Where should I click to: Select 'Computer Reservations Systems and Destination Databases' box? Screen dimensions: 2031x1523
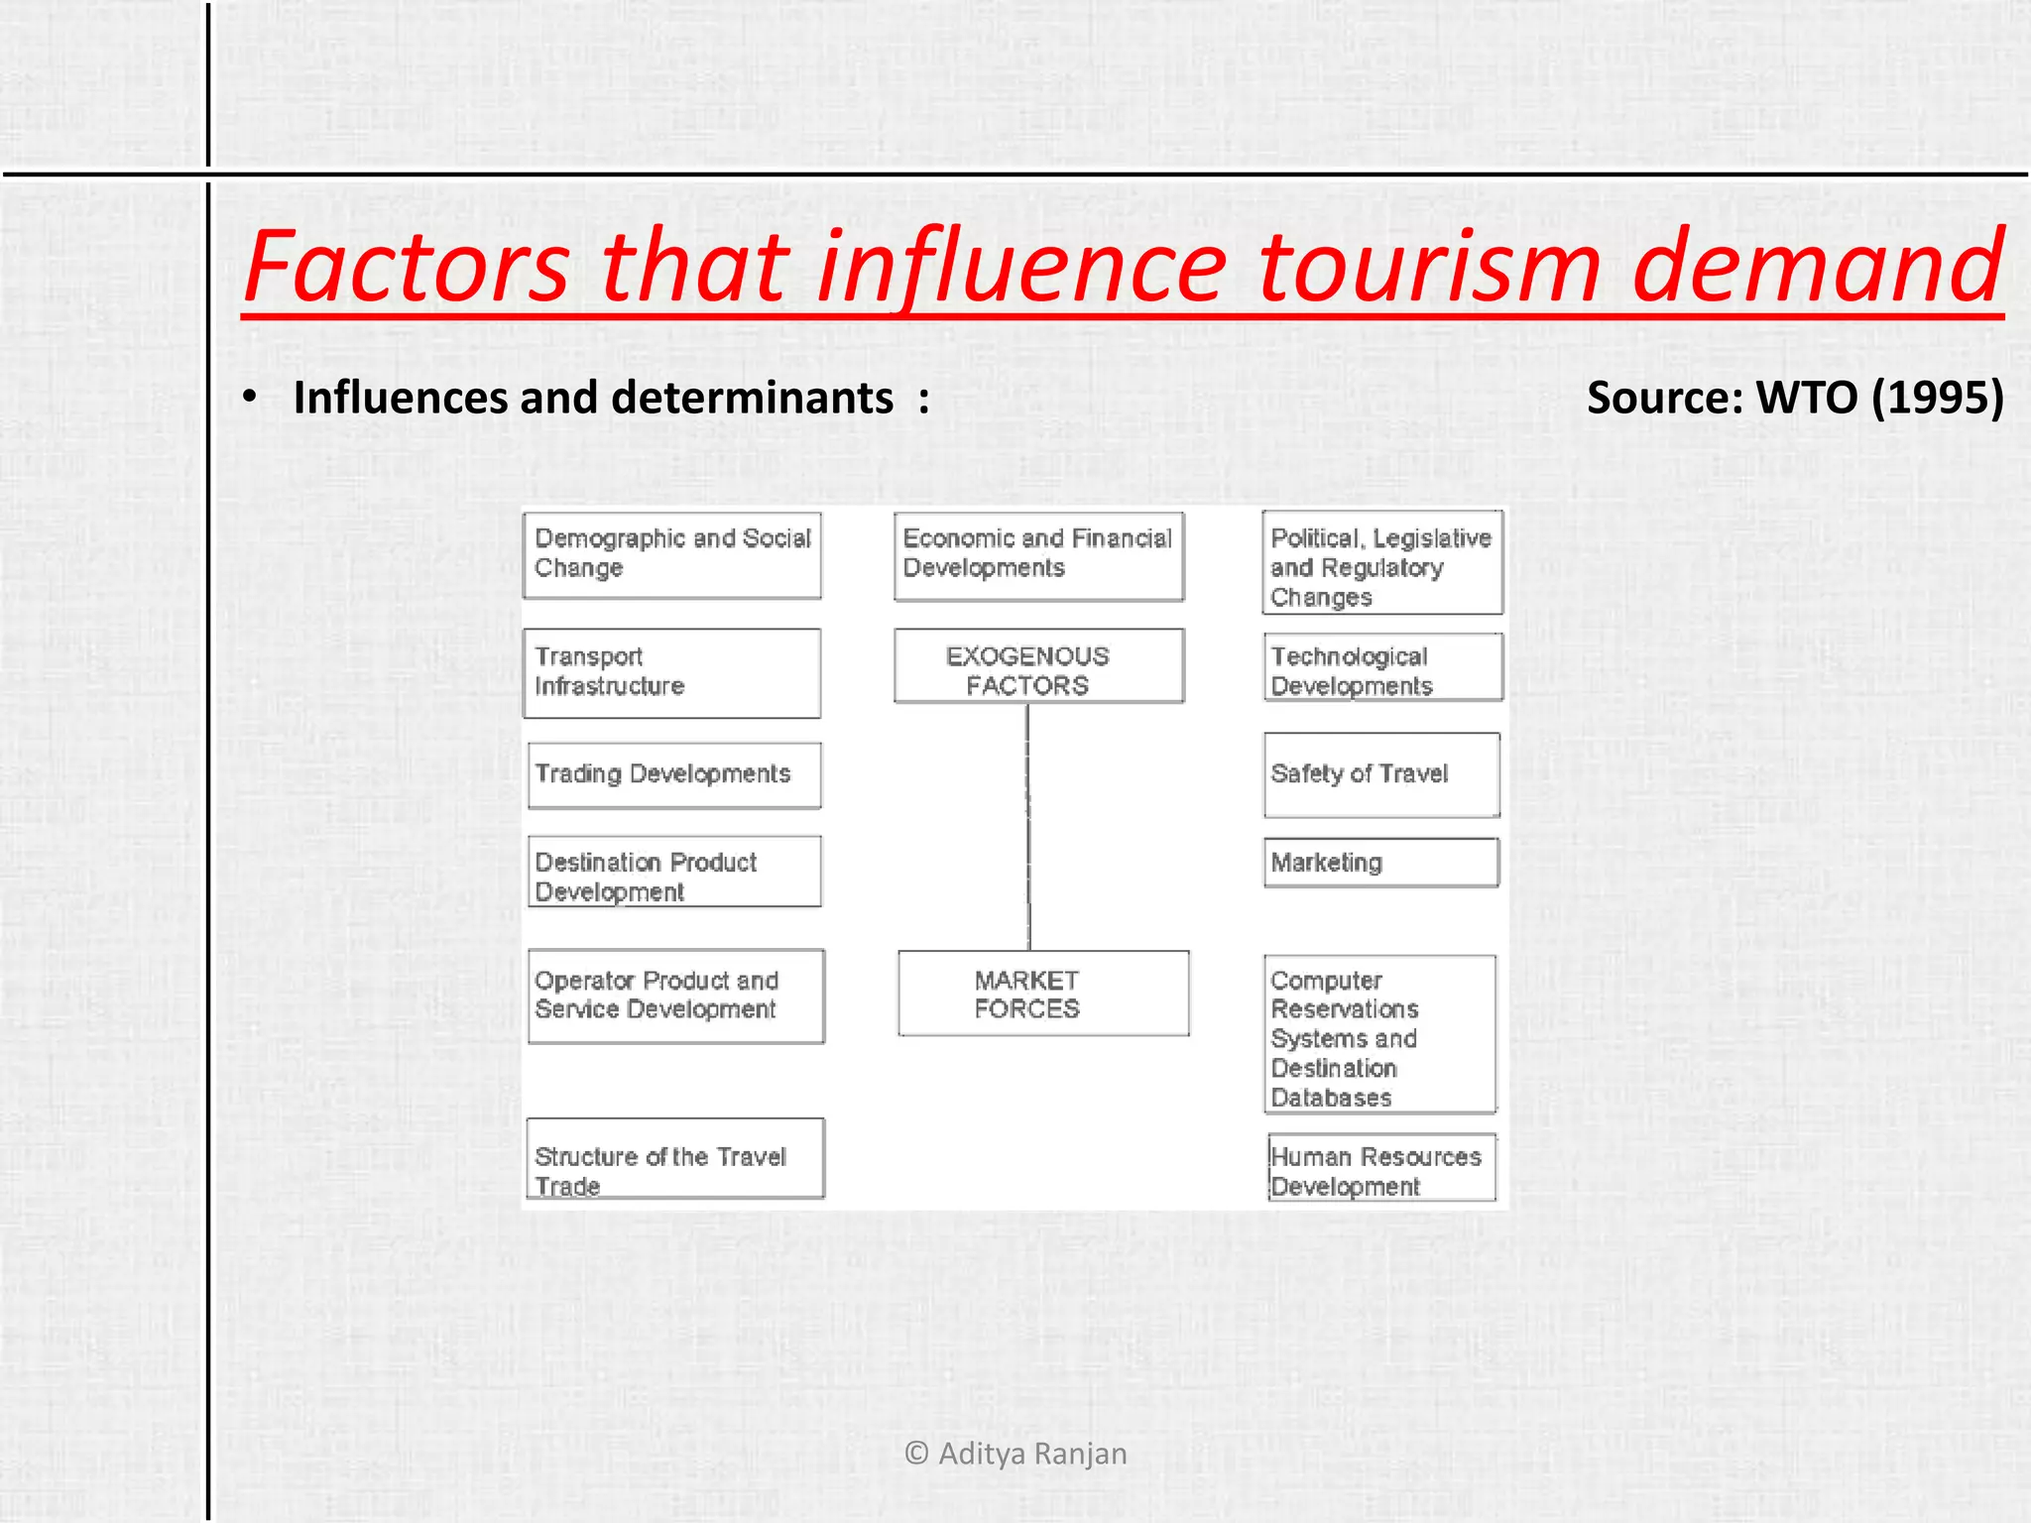1380,1034
